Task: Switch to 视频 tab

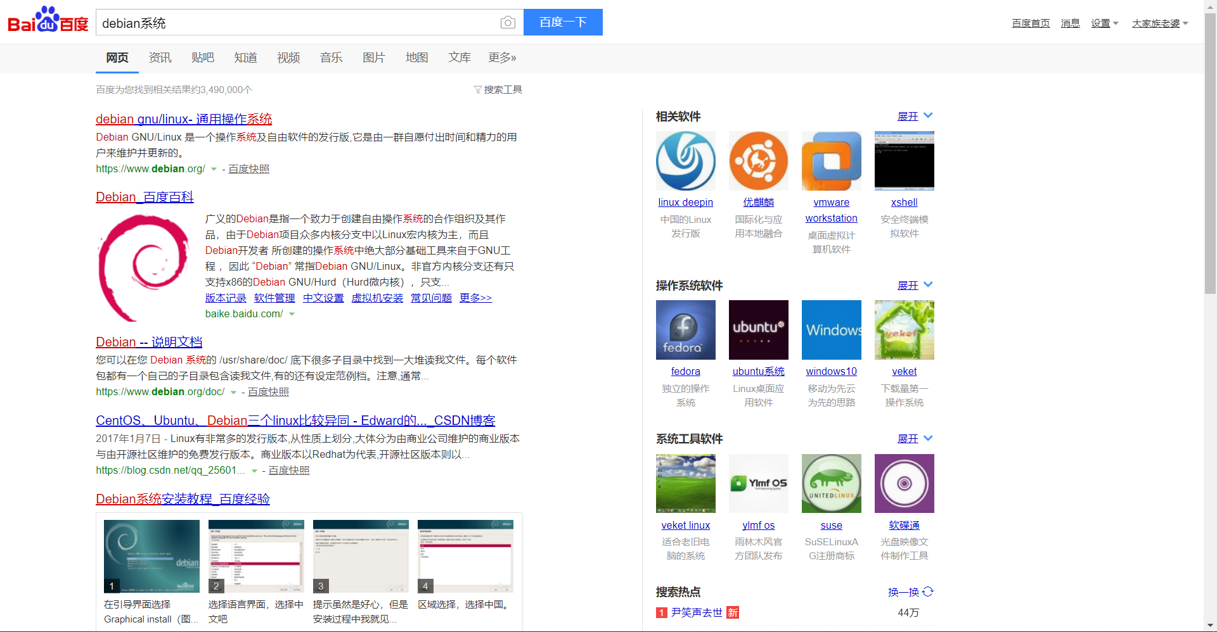Action: (x=288, y=58)
